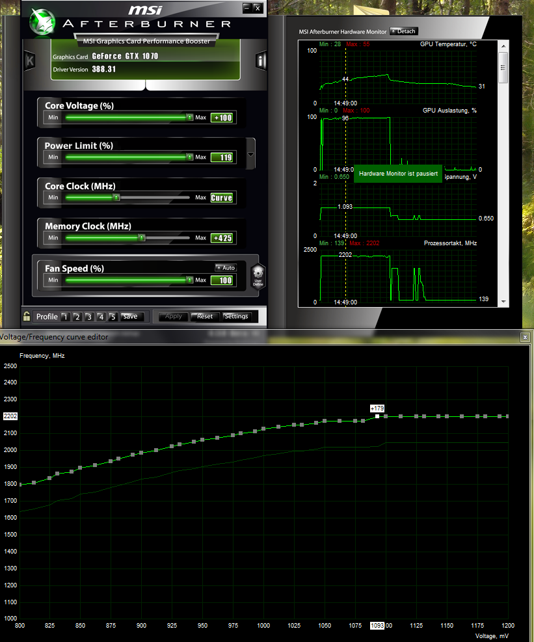Click driver version 388.31 text
Viewport: 534px width, 642px height.
(x=104, y=69)
